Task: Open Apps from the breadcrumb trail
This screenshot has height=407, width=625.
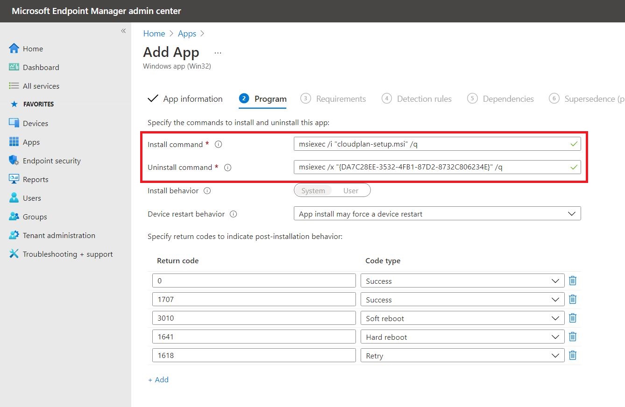Action: 187,33
